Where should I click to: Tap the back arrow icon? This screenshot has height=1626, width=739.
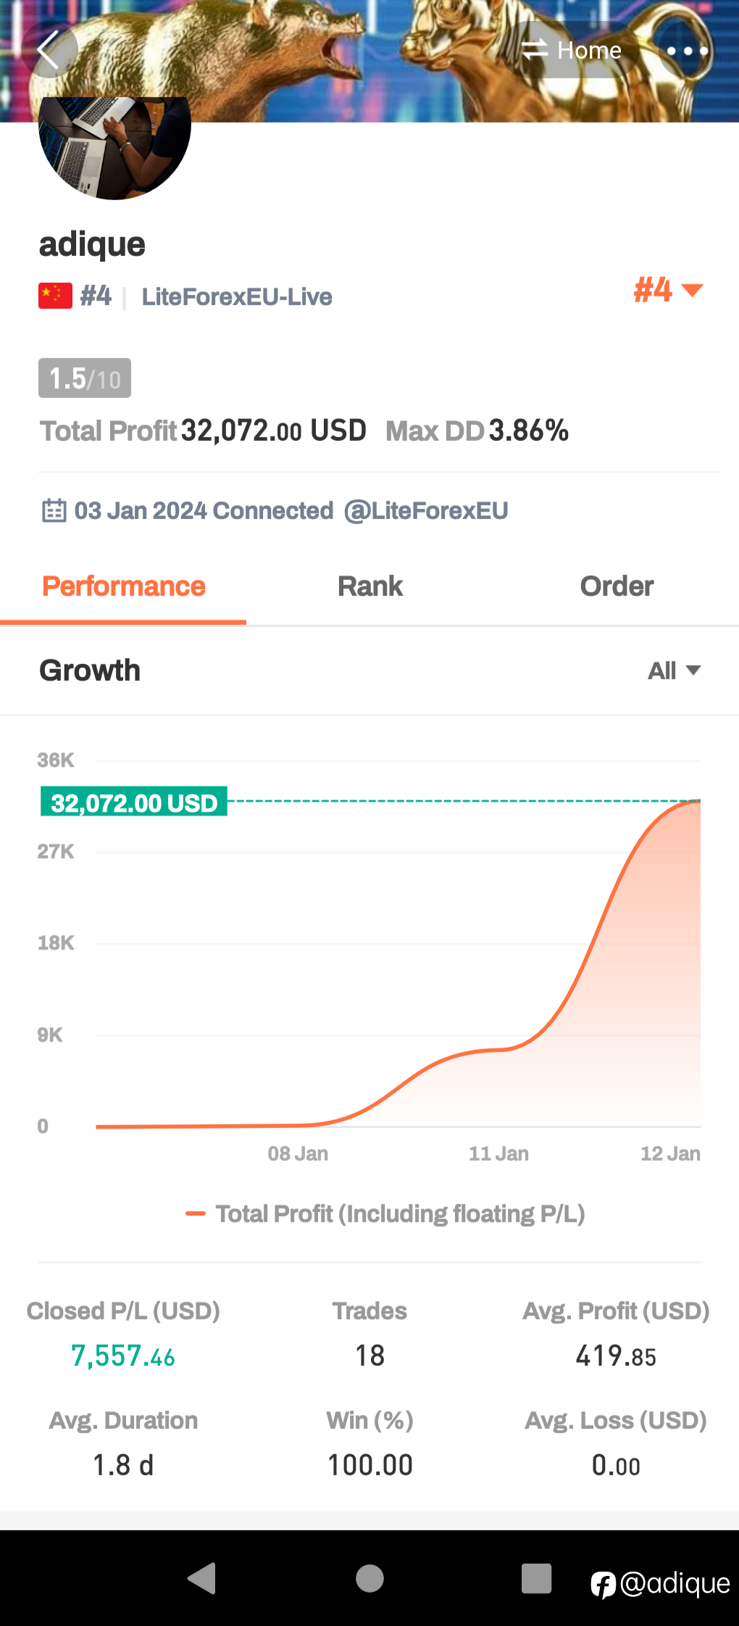pyautogui.click(x=49, y=51)
